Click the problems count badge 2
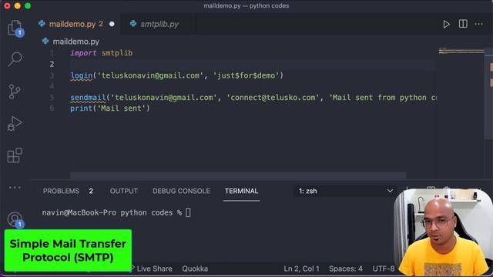The width and height of the screenshot is (493, 277). point(91,191)
